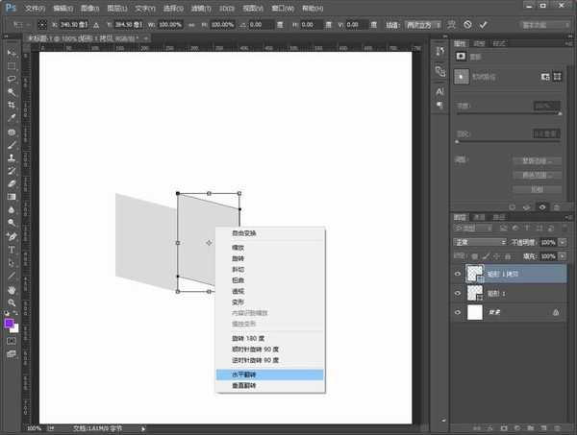
Task: Toggle visibility of the 背景 layer
Action: [459, 313]
